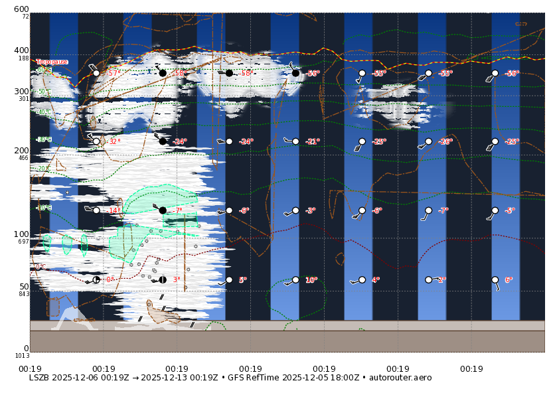The width and height of the screenshot is (559, 395).
Task: Toggle the -50°C isotherm label
Action: click(44, 91)
